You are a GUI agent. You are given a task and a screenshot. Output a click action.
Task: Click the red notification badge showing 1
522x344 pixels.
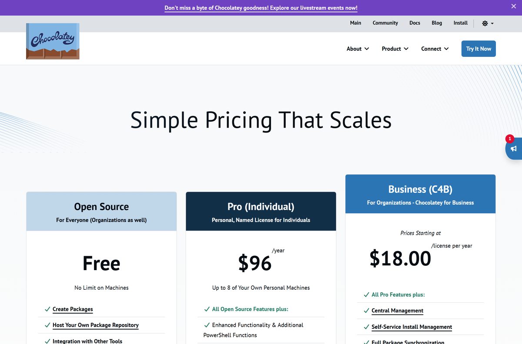click(510, 139)
